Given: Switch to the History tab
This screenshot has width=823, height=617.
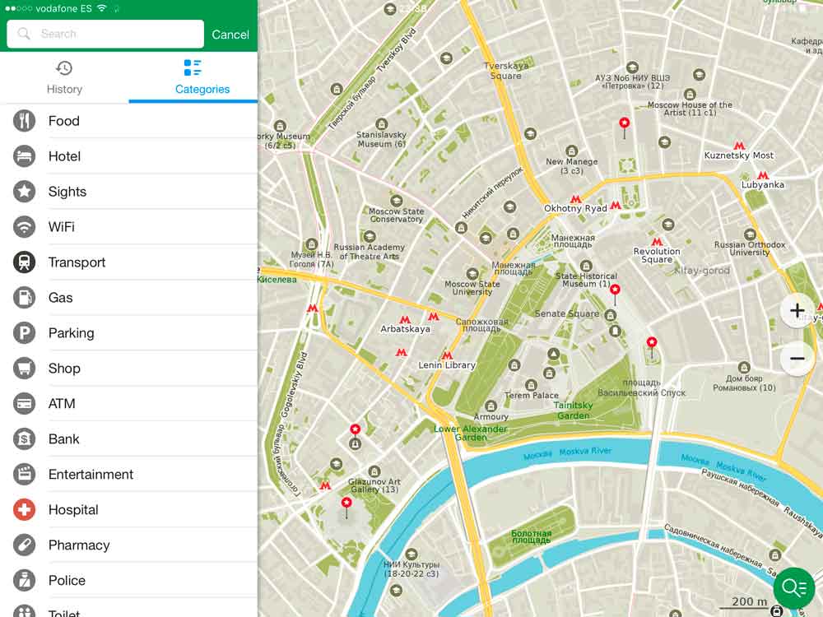Looking at the screenshot, I should click(64, 77).
